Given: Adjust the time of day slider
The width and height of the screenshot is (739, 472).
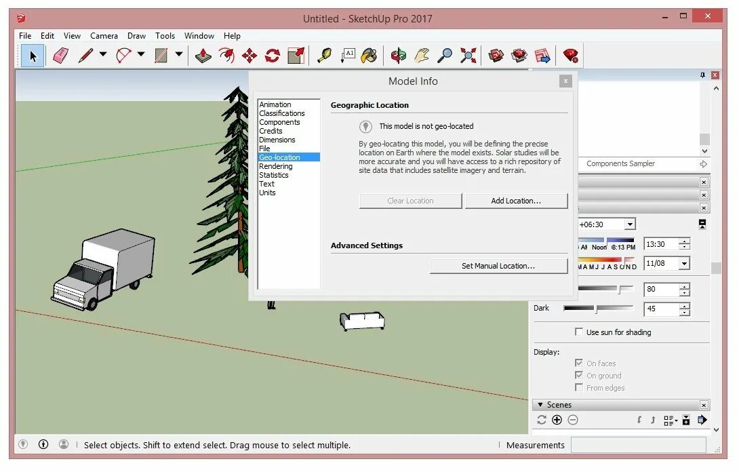Looking at the screenshot, I should pyautogui.click(x=607, y=243).
